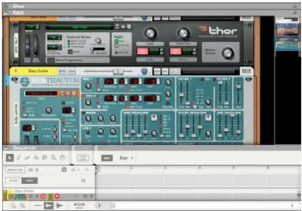This screenshot has height=211, width=302.
Task: Click the Thor logo
Action: (218, 31)
